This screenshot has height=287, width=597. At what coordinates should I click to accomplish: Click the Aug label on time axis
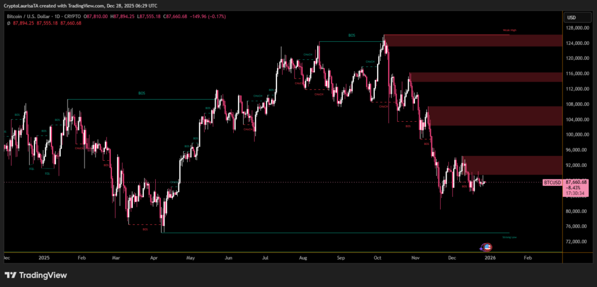coord(302,257)
